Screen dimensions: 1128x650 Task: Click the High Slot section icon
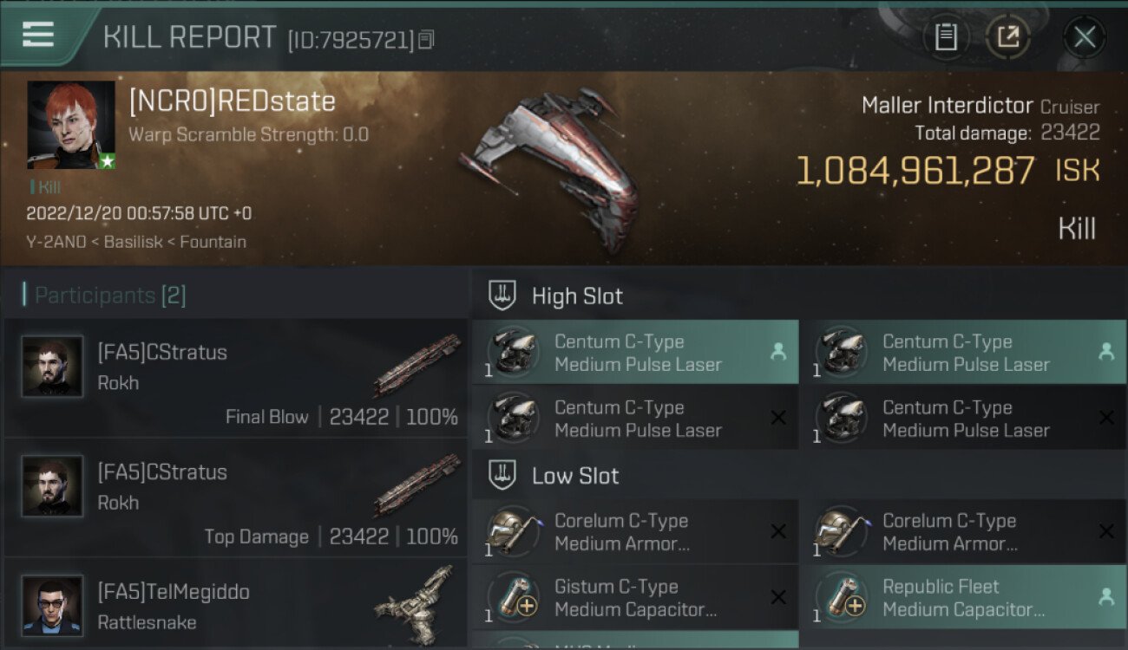(x=503, y=296)
